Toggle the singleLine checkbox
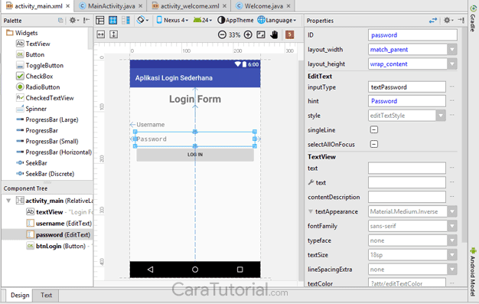Screen dimensions: 479x304 tap(374, 129)
